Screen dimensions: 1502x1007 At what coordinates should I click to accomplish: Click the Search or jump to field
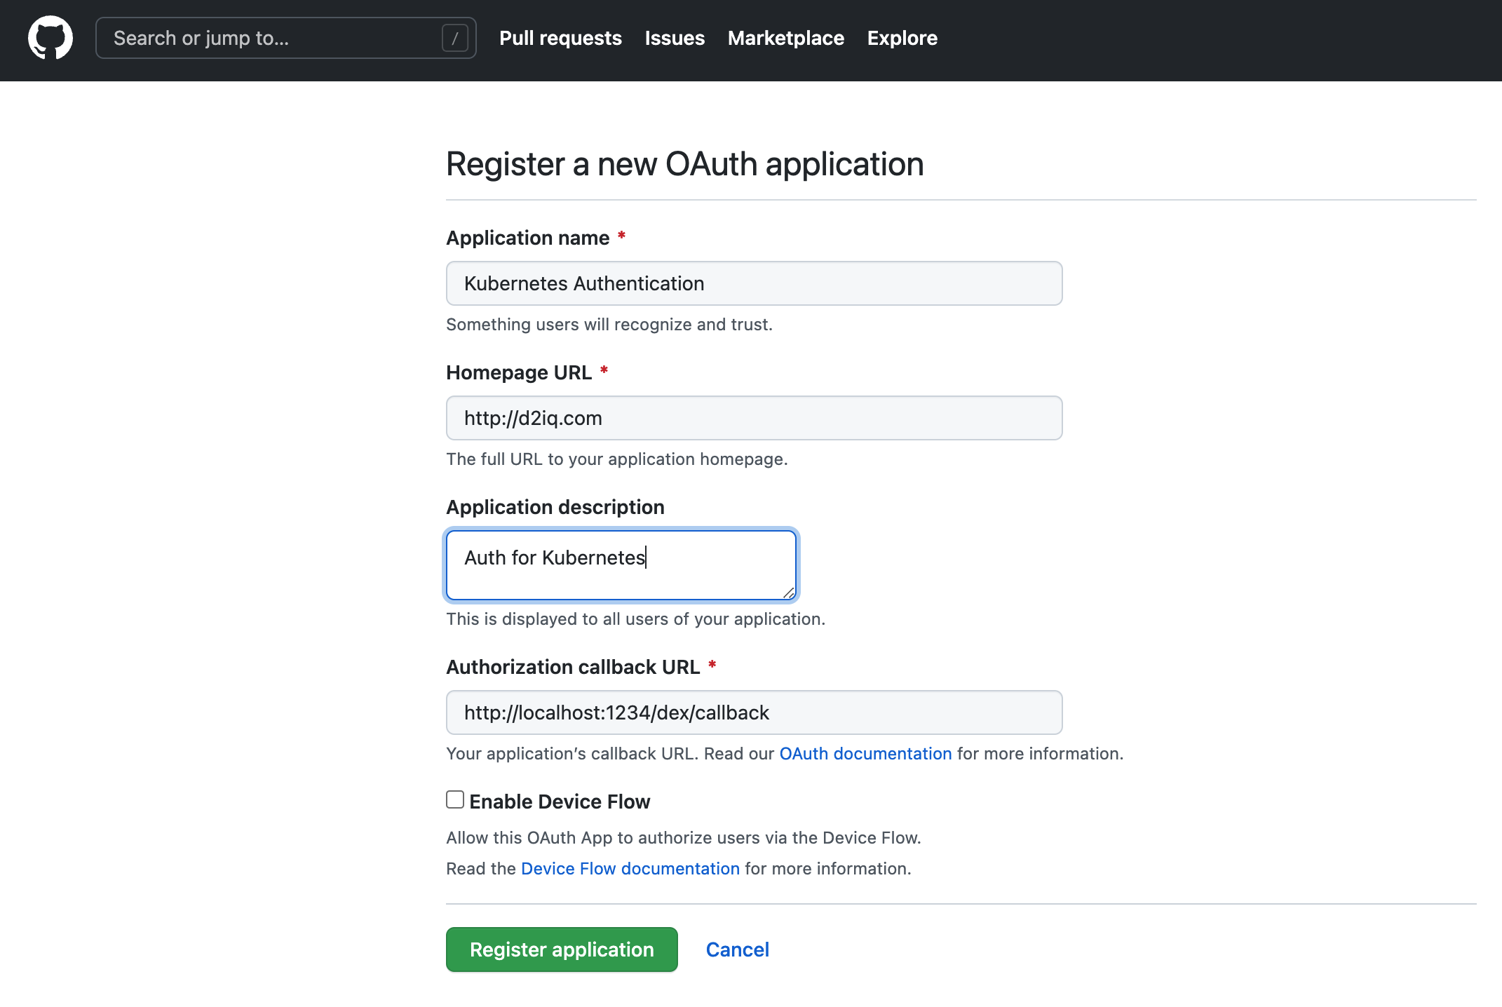(284, 37)
